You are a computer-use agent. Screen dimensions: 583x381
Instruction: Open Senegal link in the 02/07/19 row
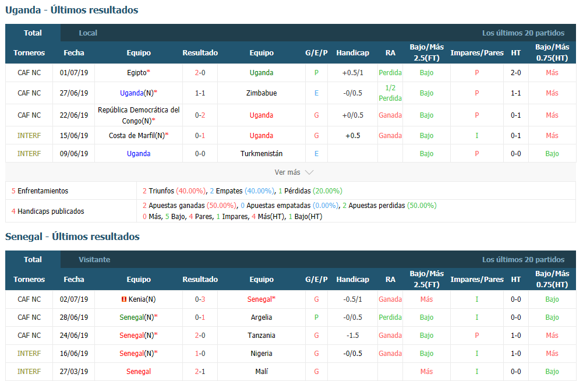click(260, 299)
